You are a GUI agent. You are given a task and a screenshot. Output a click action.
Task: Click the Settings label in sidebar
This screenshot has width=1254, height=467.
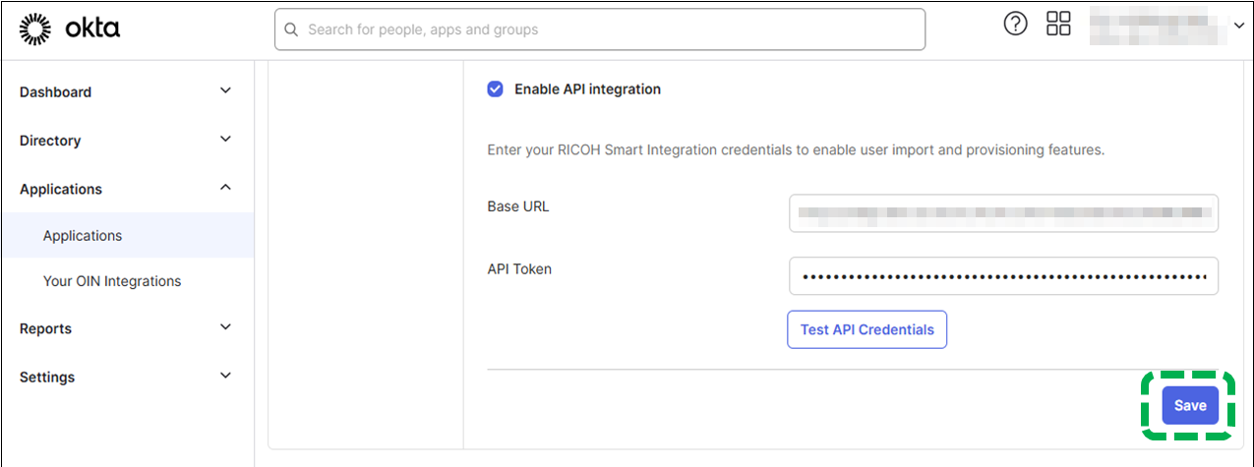[47, 377]
